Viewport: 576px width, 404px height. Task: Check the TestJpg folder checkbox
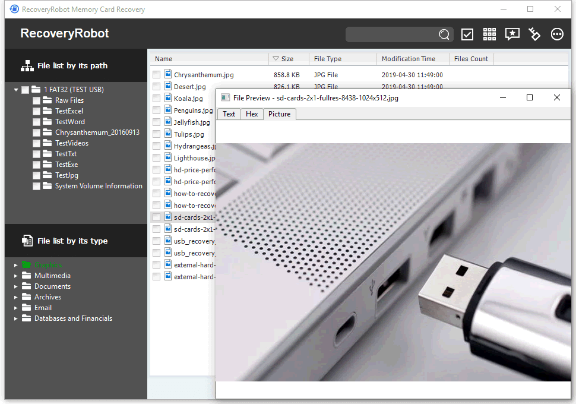coord(36,175)
